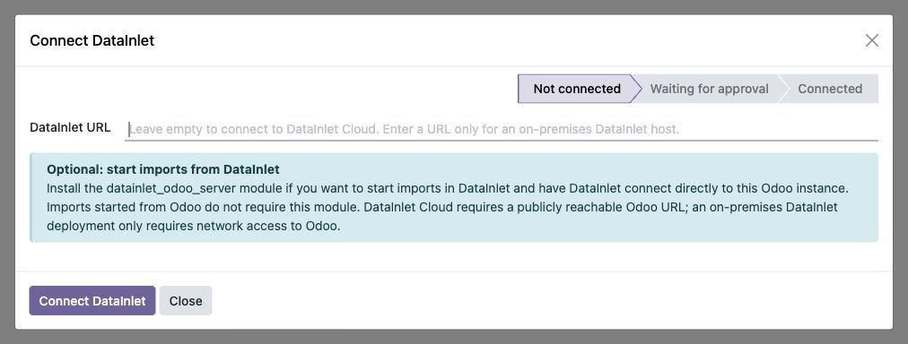Click the DataInlet URL field label
The image size is (908, 344).
pyautogui.click(x=70, y=128)
